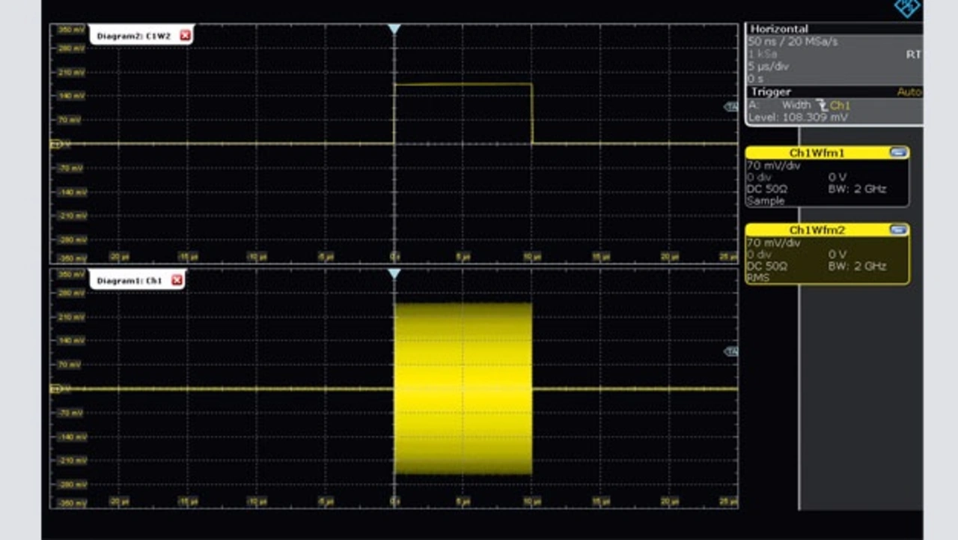Click the yellow burst waveform in Diagram1

[463, 389]
